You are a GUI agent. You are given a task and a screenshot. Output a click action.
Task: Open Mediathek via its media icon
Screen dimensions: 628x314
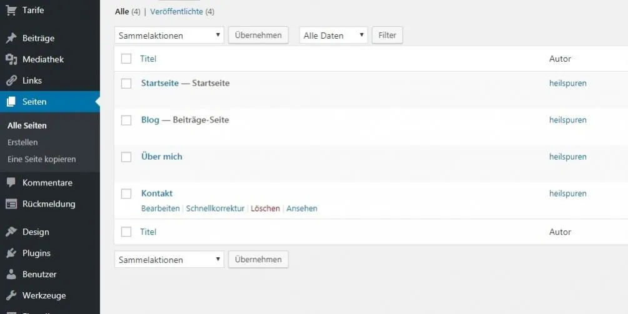click(x=11, y=59)
